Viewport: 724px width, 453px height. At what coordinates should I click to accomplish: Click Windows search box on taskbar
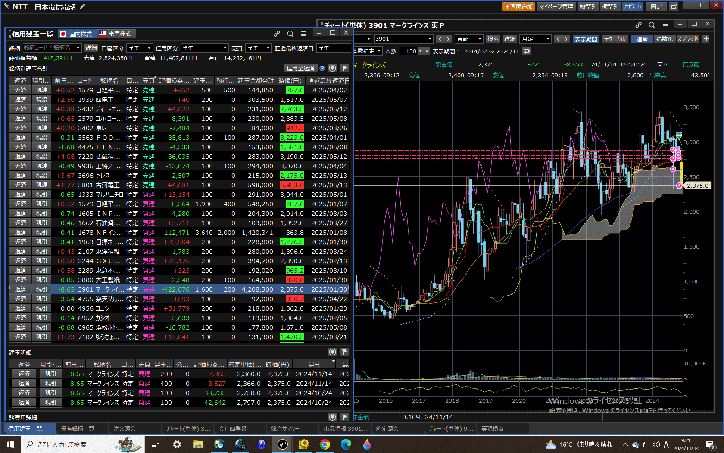82,444
